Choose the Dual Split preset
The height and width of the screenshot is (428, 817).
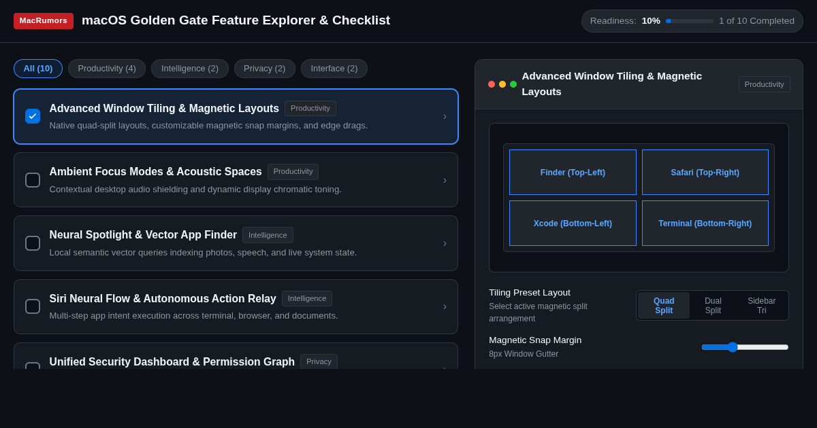pyautogui.click(x=713, y=306)
